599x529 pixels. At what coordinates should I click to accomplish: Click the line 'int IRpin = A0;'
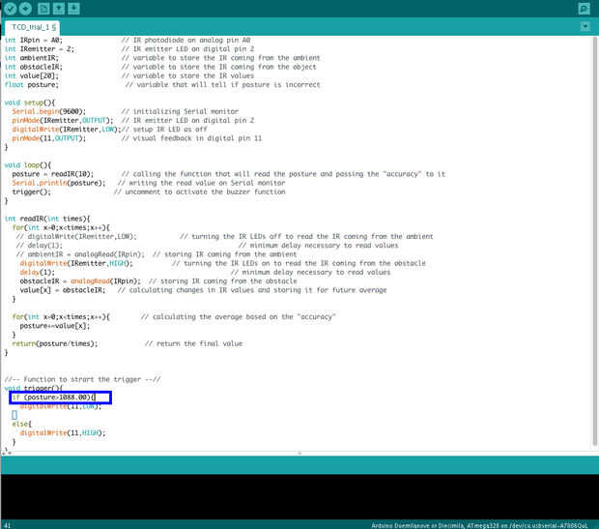click(34, 41)
